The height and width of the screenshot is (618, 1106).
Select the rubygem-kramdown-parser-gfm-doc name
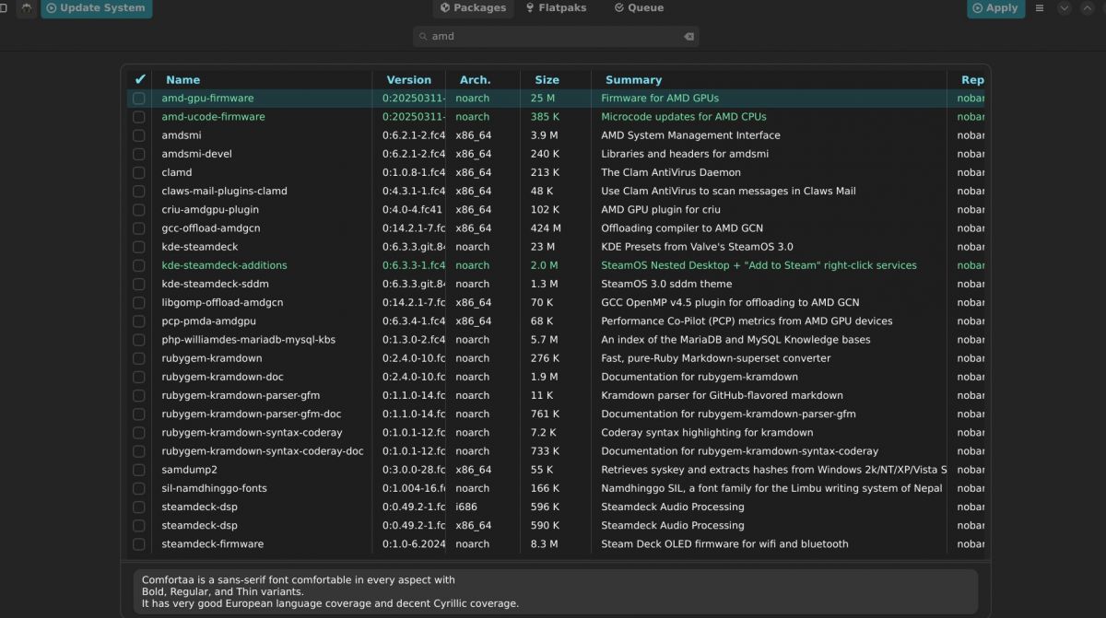pyautogui.click(x=252, y=414)
